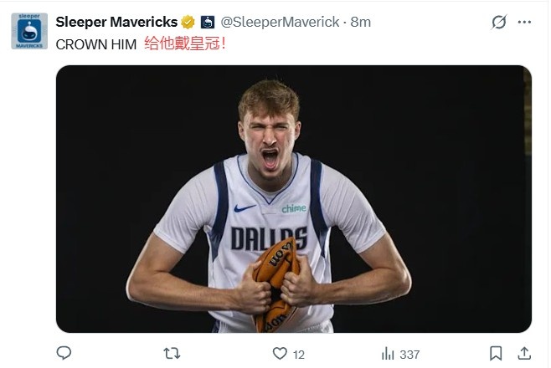
Task: Open the Grok slashed-circle icon
Action: tap(499, 23)
